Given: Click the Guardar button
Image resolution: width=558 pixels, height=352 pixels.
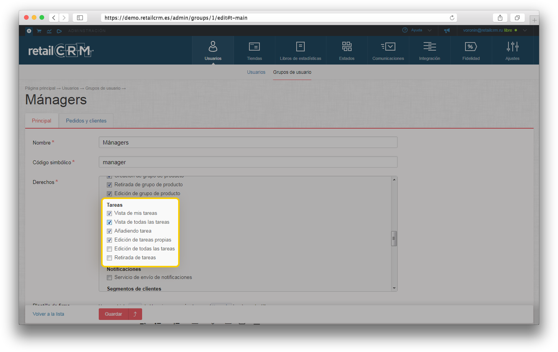Looking at the screenshot, I should [x=113, y=314].
